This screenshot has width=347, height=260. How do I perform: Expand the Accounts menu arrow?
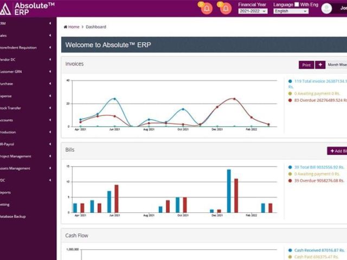point(50,120)
